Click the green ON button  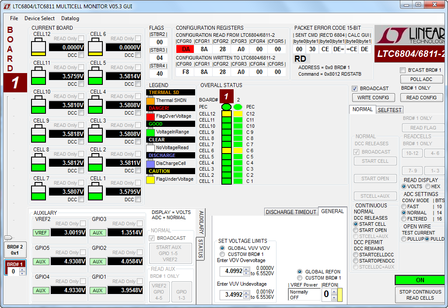tap(420, 280)
